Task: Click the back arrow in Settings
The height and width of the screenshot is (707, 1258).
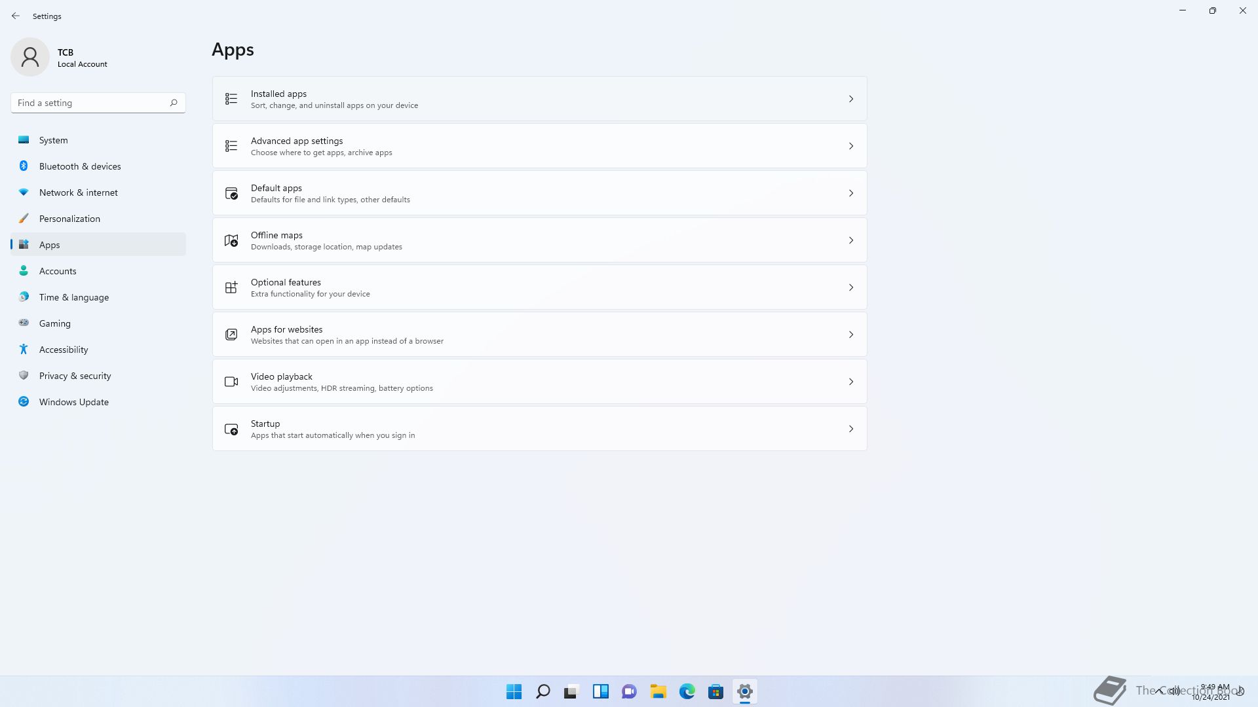Action: point(16,16)
